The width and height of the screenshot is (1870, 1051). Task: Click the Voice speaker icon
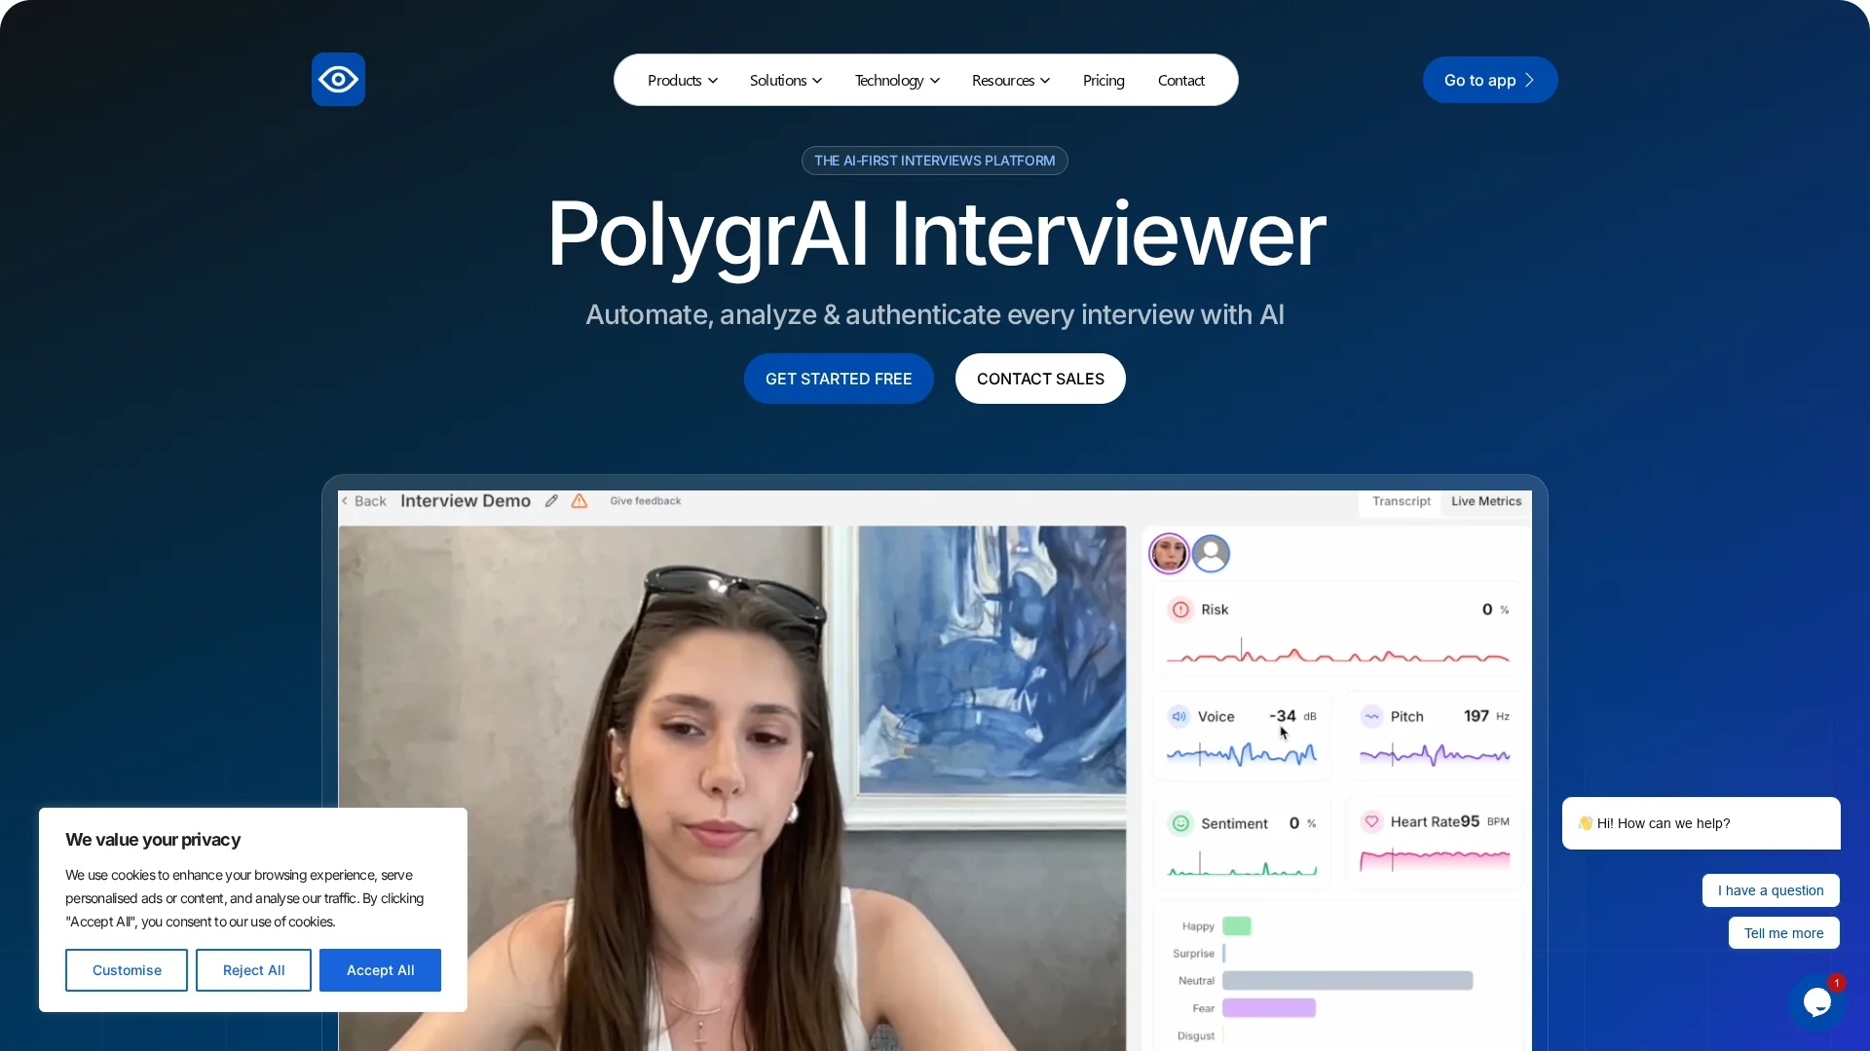click(x=1178, y=716)
